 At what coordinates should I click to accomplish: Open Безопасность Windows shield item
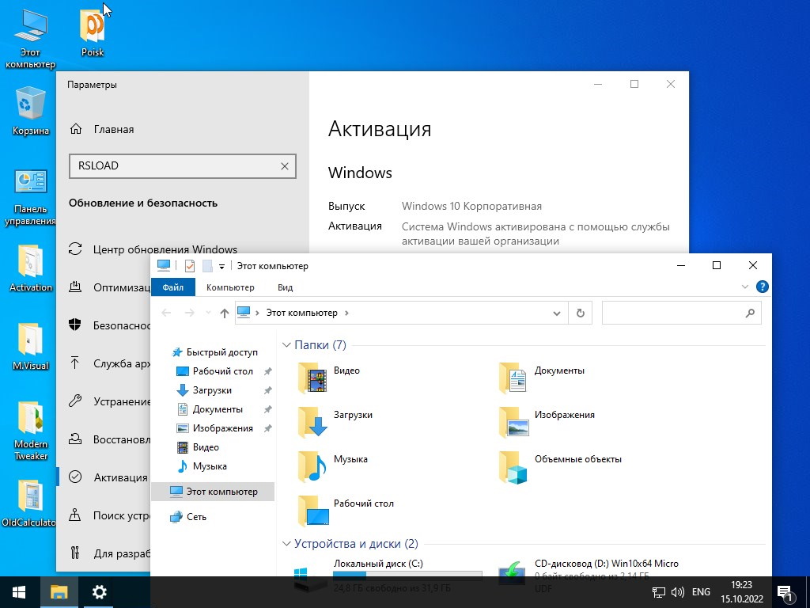coord(109,325)
